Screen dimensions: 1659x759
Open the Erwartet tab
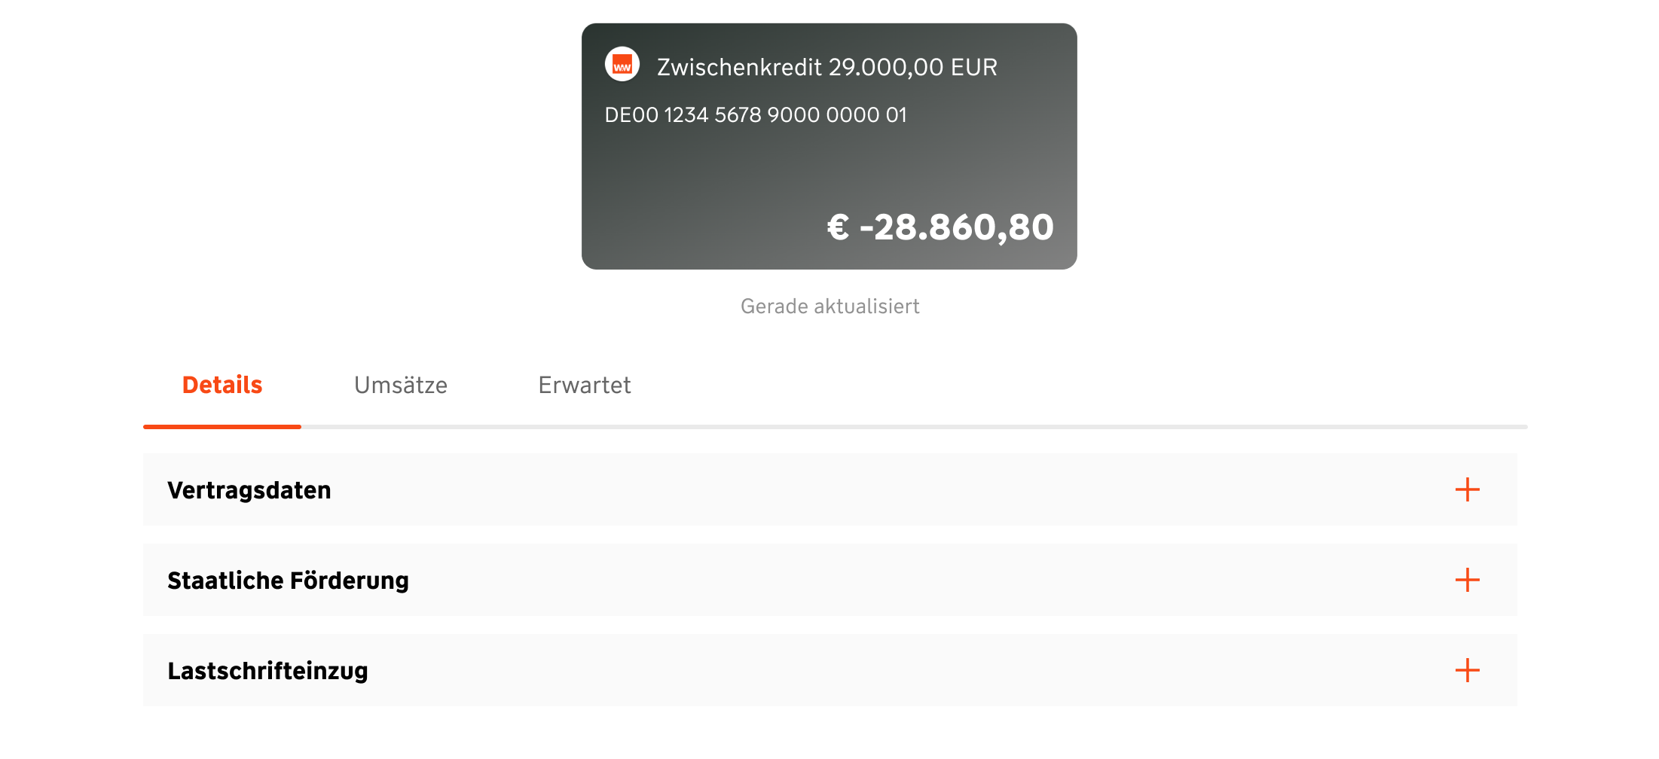(x=585, y=386)
